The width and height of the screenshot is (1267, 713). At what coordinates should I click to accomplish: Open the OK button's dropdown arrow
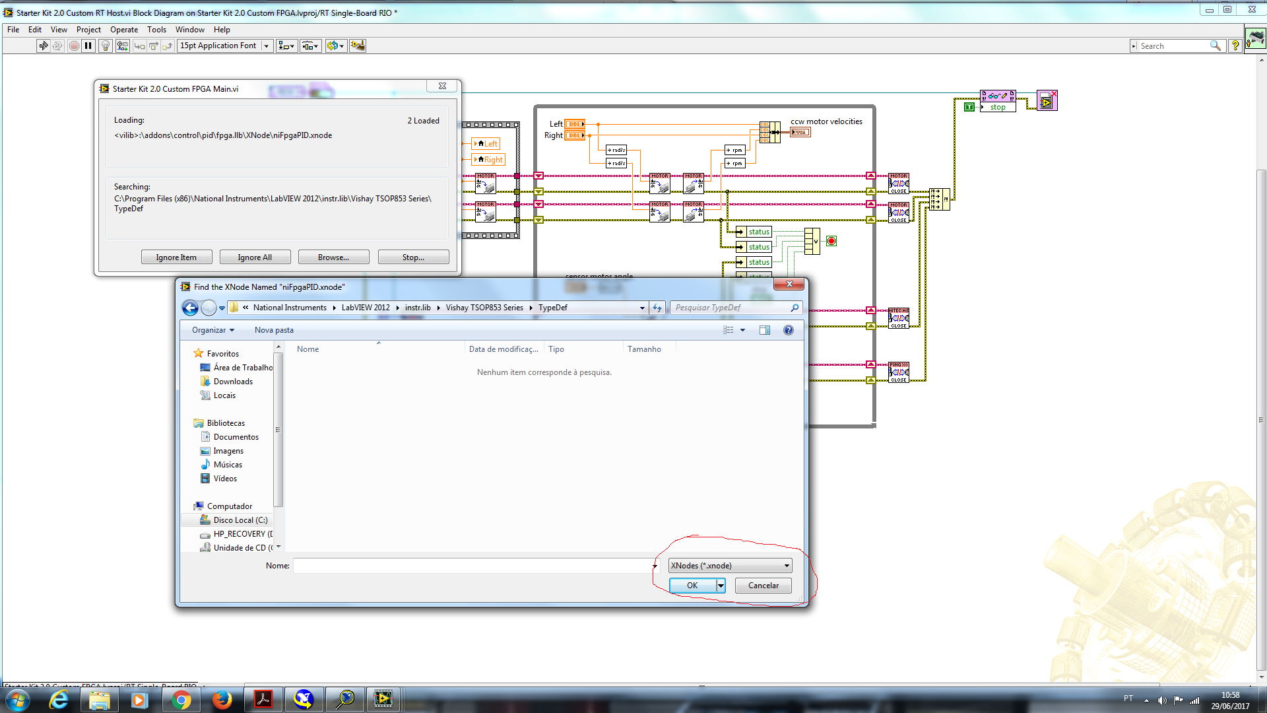pyautogui.click(x=721, y=586)
